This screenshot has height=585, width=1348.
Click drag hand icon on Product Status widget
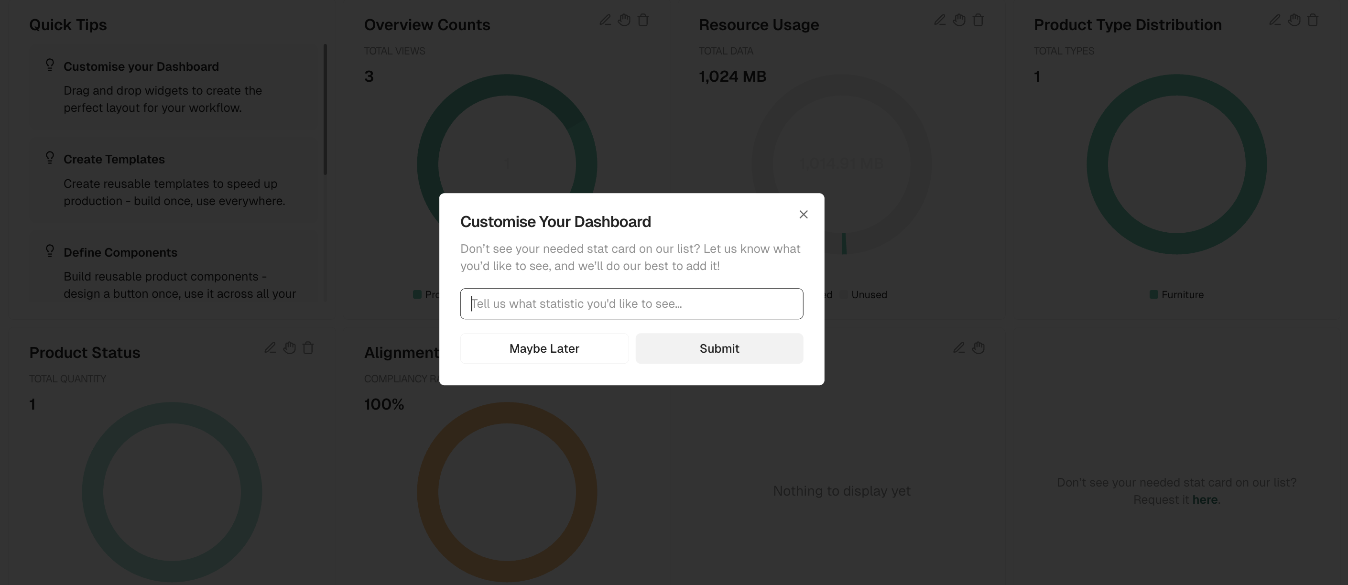[289, 347]
